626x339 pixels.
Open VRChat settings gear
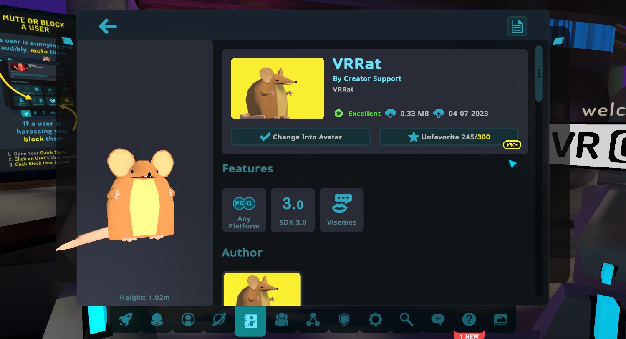click(x=375, y=319)
